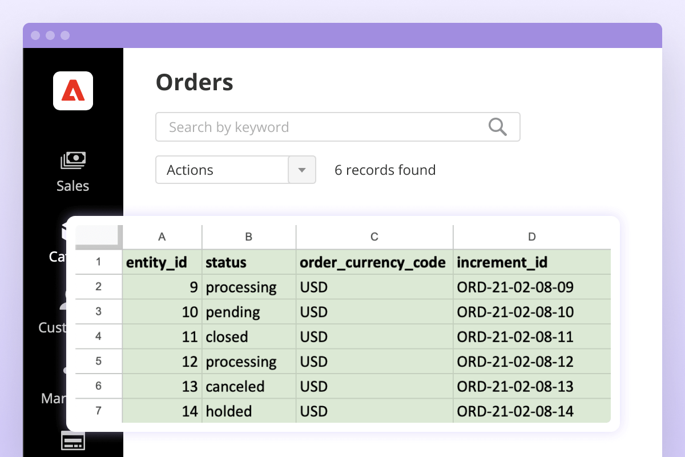Click the Actions dropdown arrow
The image size is (685, 457).
tap(302, 170)
